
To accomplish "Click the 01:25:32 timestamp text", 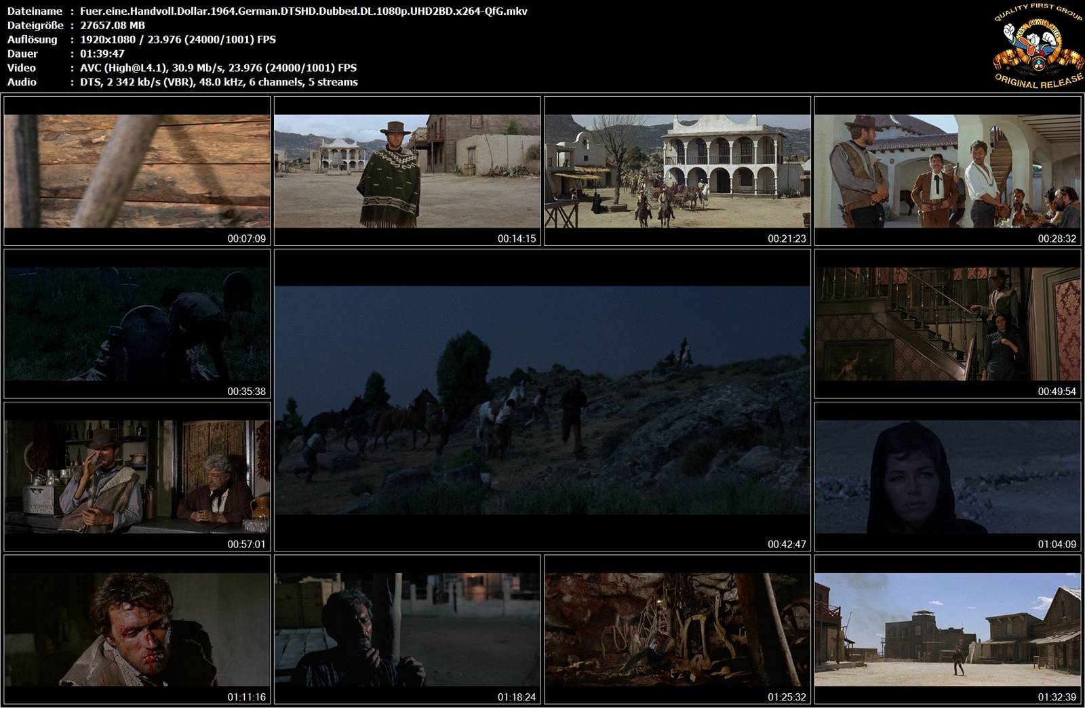I will coord(787,697).
